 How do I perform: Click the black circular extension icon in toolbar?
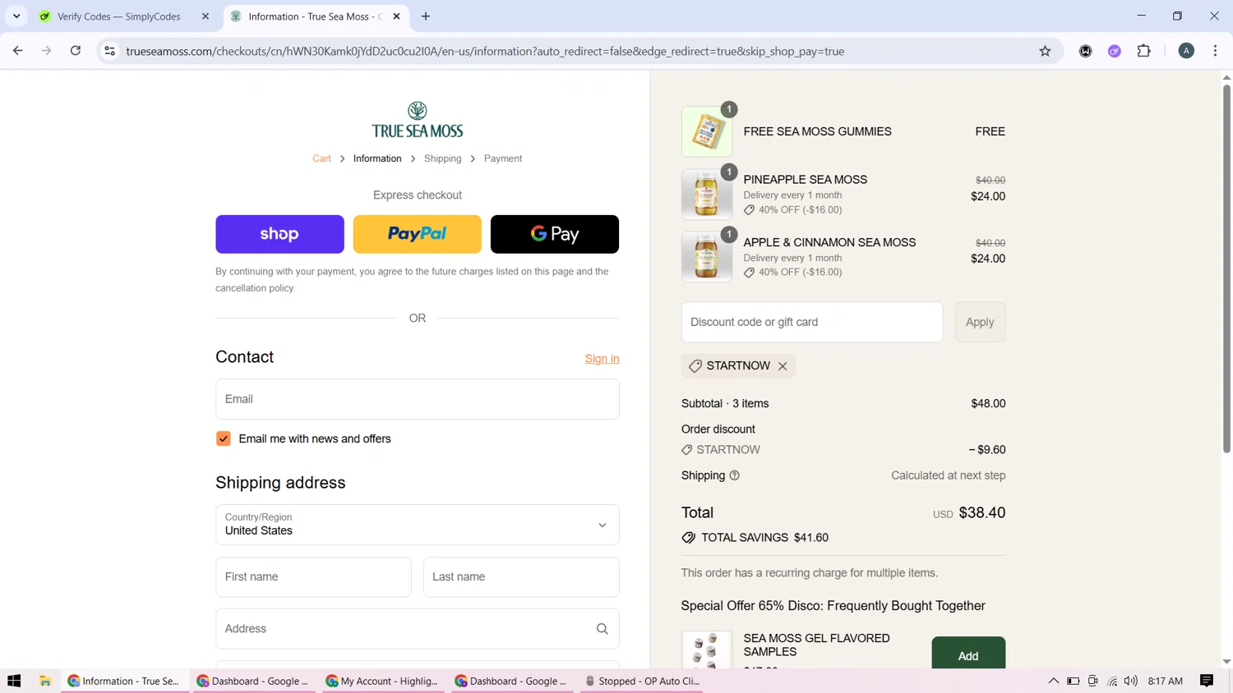[x=1085, y=51]
